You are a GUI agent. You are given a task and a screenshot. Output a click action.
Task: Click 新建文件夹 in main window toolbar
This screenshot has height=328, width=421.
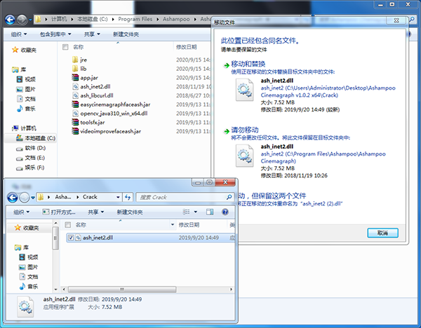click(x=126, y=34)
